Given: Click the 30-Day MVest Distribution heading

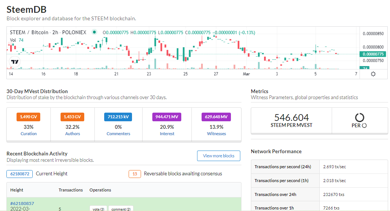Looking at the screenshot, I should pyautogui.click(x=37, y=91).
